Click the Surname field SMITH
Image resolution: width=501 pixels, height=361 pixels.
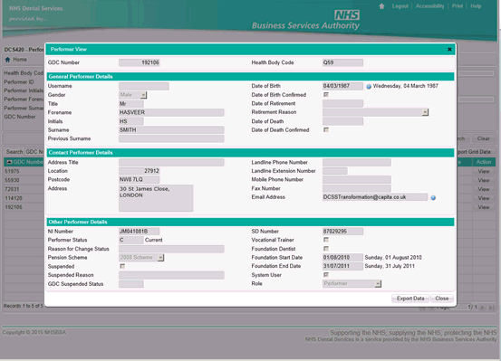(171, 130)
